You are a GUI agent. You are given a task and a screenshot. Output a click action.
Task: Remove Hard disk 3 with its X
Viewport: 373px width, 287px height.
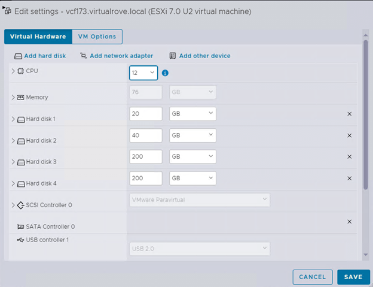pos(349,156)
